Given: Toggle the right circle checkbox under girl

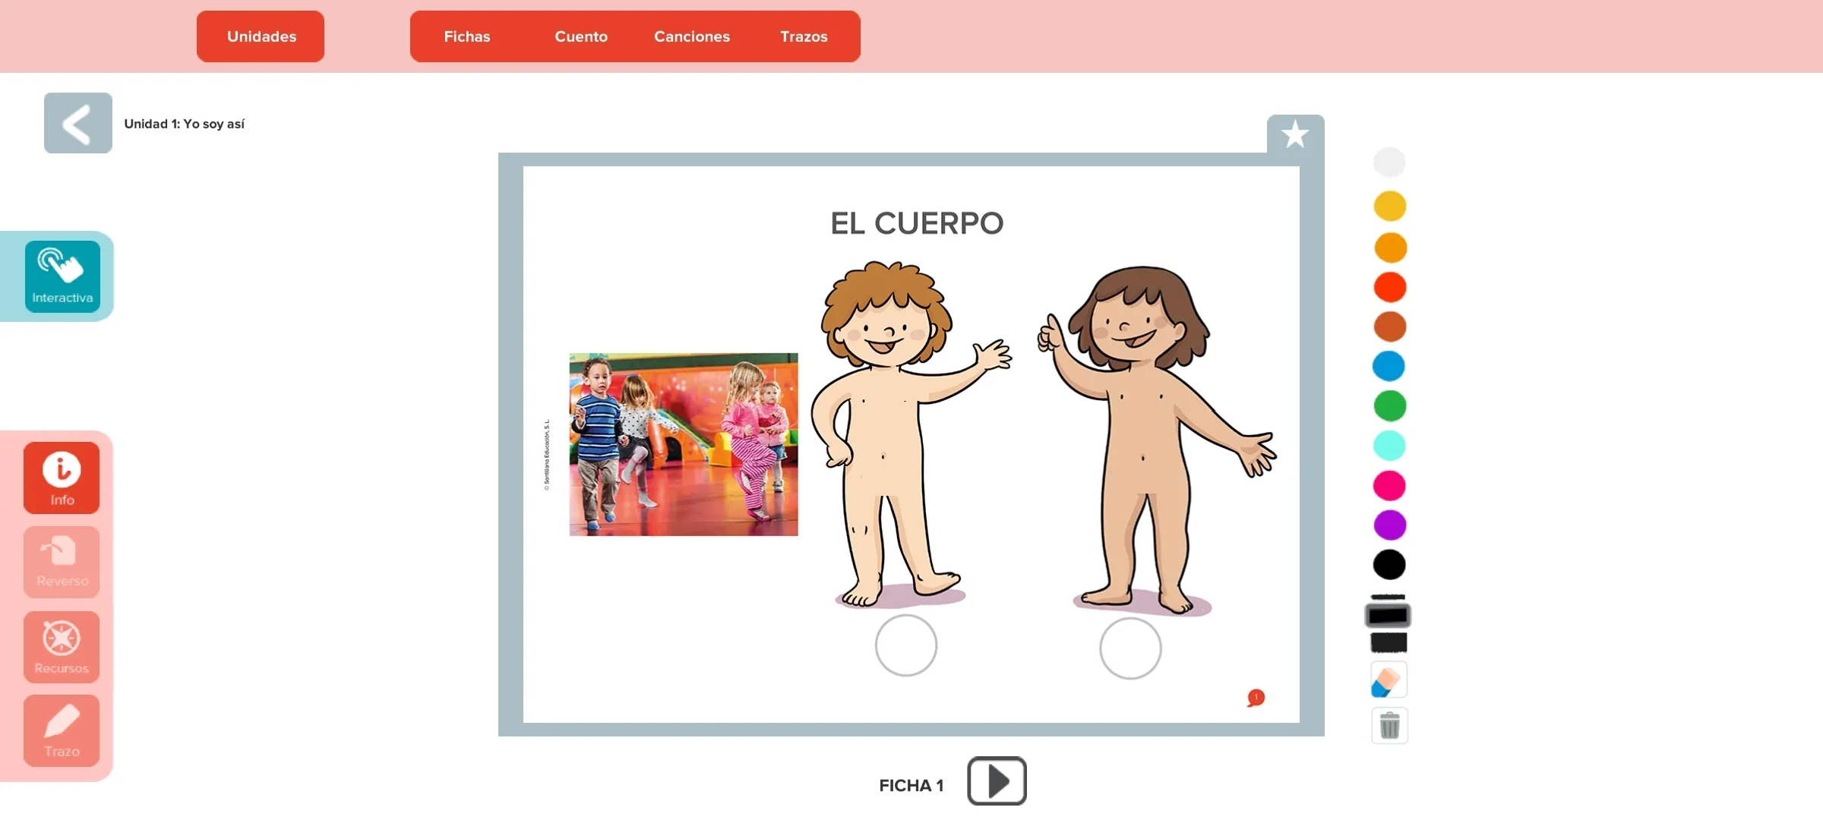Looking at the screenshot, I should 1130,647.
